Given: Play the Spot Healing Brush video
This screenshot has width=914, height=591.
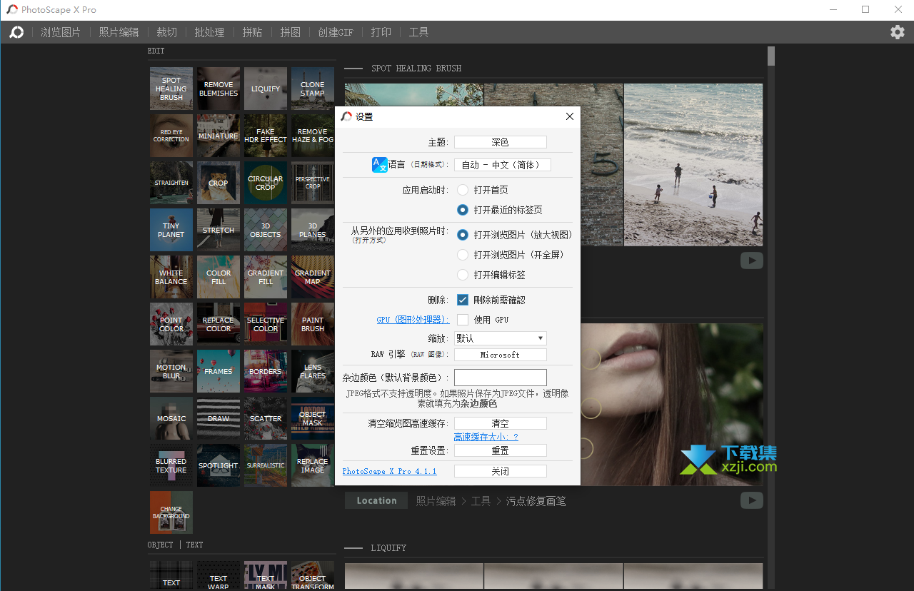Looking at the screenshot, I should click(751, 261).
